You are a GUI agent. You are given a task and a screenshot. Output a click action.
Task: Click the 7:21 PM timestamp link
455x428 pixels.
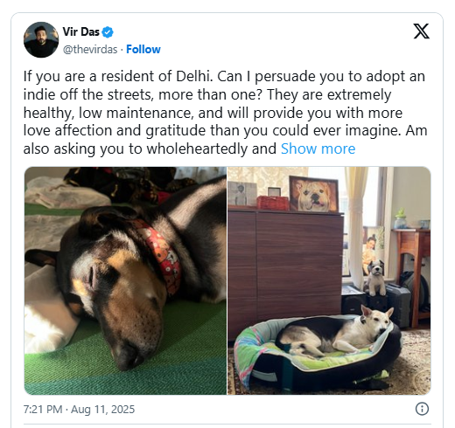pyautogui.click(x=43, y=409)
